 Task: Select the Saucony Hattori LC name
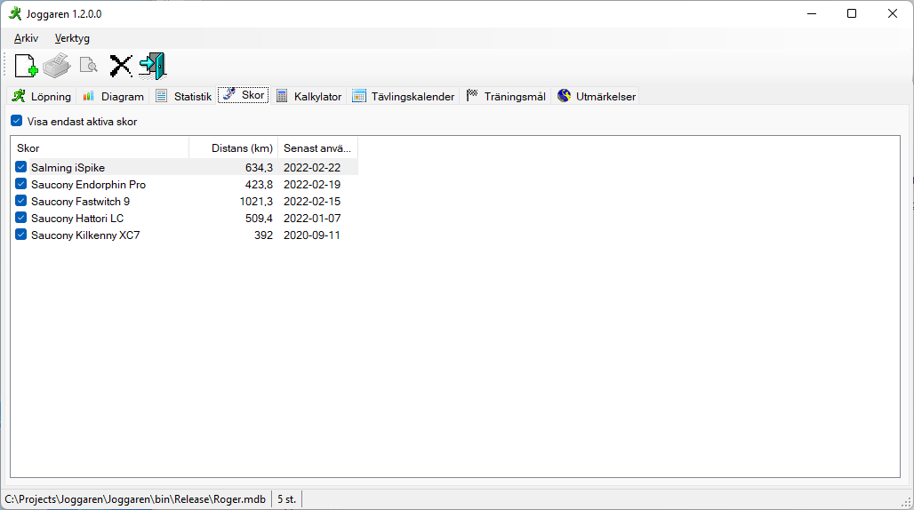point(77,219)
